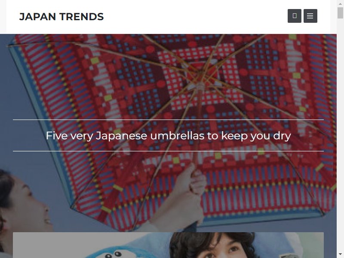The height and width of the screenshot is (258, 344).
Task: Click the word "JAPAN" in header
Action: click(37, 17)
